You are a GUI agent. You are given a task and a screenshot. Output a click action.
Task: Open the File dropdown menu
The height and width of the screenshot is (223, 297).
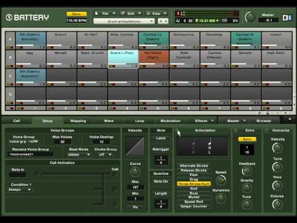coord(105,14)
